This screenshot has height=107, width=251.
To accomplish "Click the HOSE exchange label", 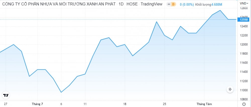I will 132,4.
